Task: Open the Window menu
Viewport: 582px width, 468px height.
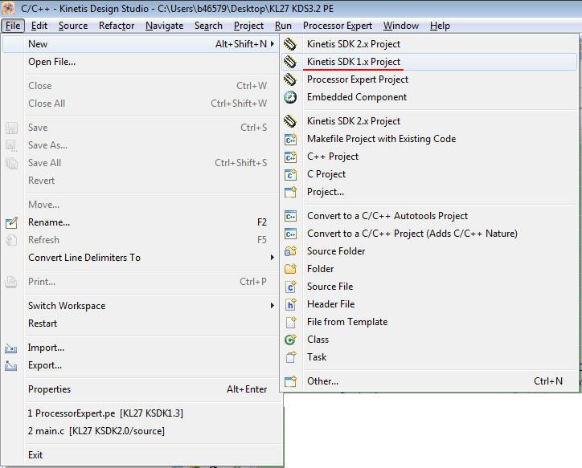Action: coord(401,26)
